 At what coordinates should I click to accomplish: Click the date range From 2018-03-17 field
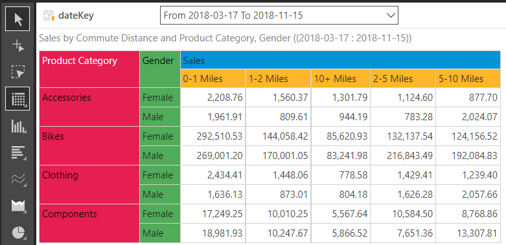point(279,15)
